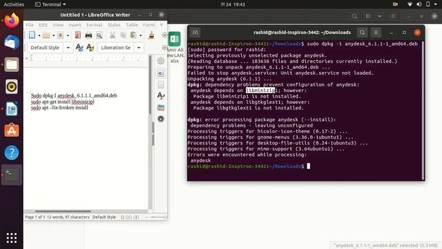Open the Form menu in Writer
Image resolution: width=442 pixels, height=249 pixels.
point(148,25)
